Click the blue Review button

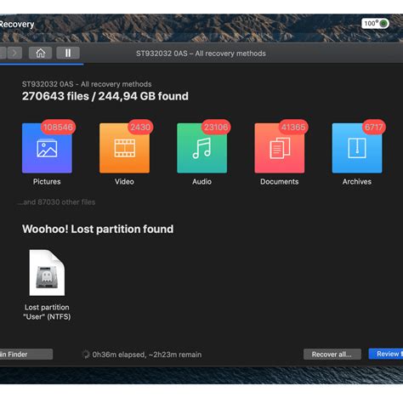(x=386, y=354)
